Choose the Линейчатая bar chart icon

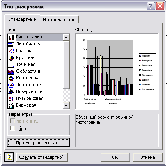[x=11, y=44]
